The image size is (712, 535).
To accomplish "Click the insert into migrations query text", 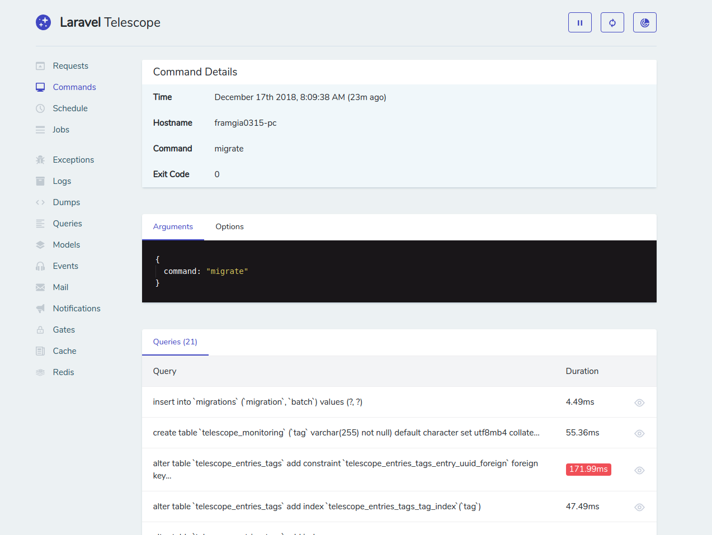I will (258, 402).
